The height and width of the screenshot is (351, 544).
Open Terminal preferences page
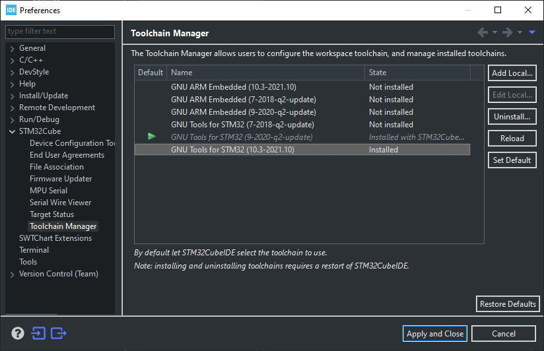click(34, 249)
